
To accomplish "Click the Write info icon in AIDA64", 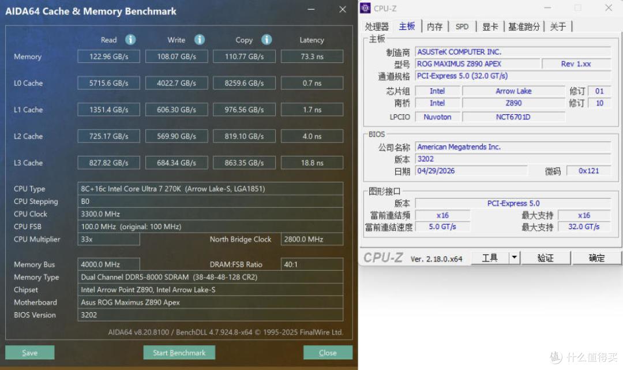I will point(200,39).
